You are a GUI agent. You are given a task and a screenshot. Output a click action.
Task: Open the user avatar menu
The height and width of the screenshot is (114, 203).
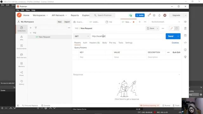click(165, 15)
